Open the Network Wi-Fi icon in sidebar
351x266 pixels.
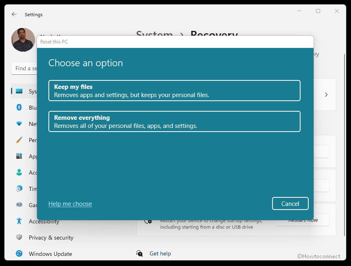19,123
